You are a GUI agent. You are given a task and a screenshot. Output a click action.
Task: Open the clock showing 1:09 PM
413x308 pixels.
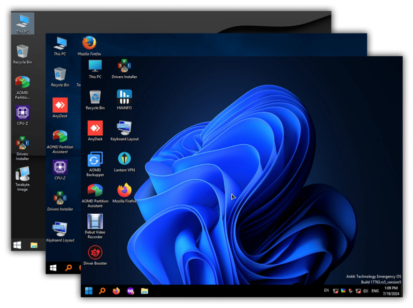click(x=390, y=291)
